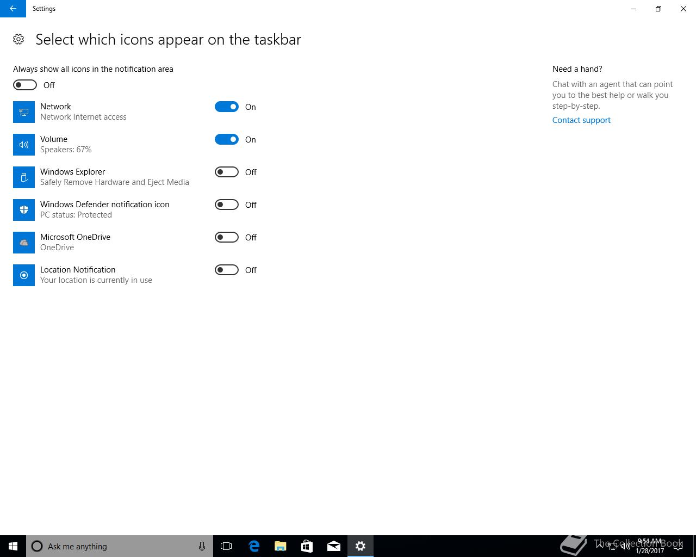
Task: Launch Microsoft Edge from the taskbar
Action: tap(253, 546)
